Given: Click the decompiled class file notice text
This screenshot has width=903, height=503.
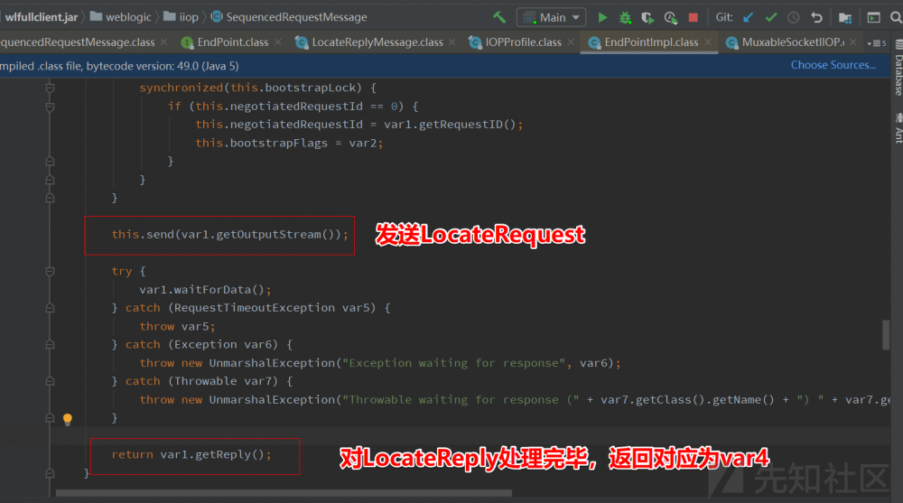Looking at the screenshot, I should 119,66.
